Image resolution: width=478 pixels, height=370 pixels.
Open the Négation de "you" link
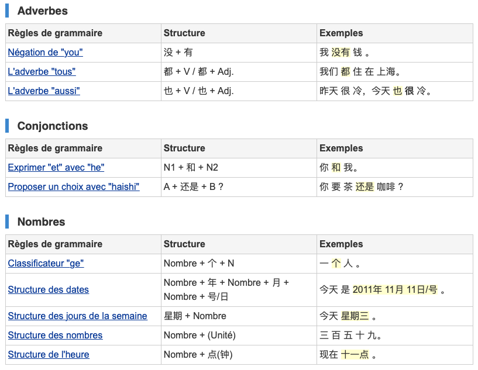coord(45,53)
